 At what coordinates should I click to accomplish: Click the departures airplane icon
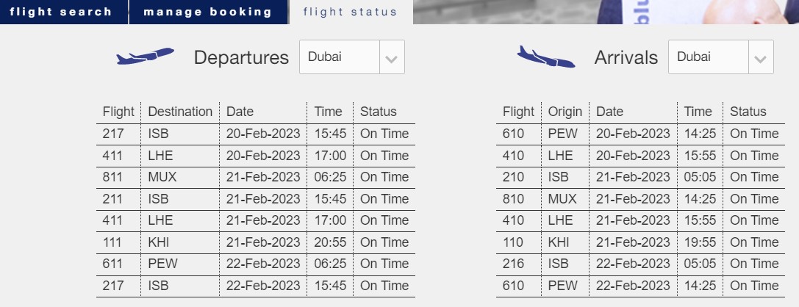click(x=146, y=56)
